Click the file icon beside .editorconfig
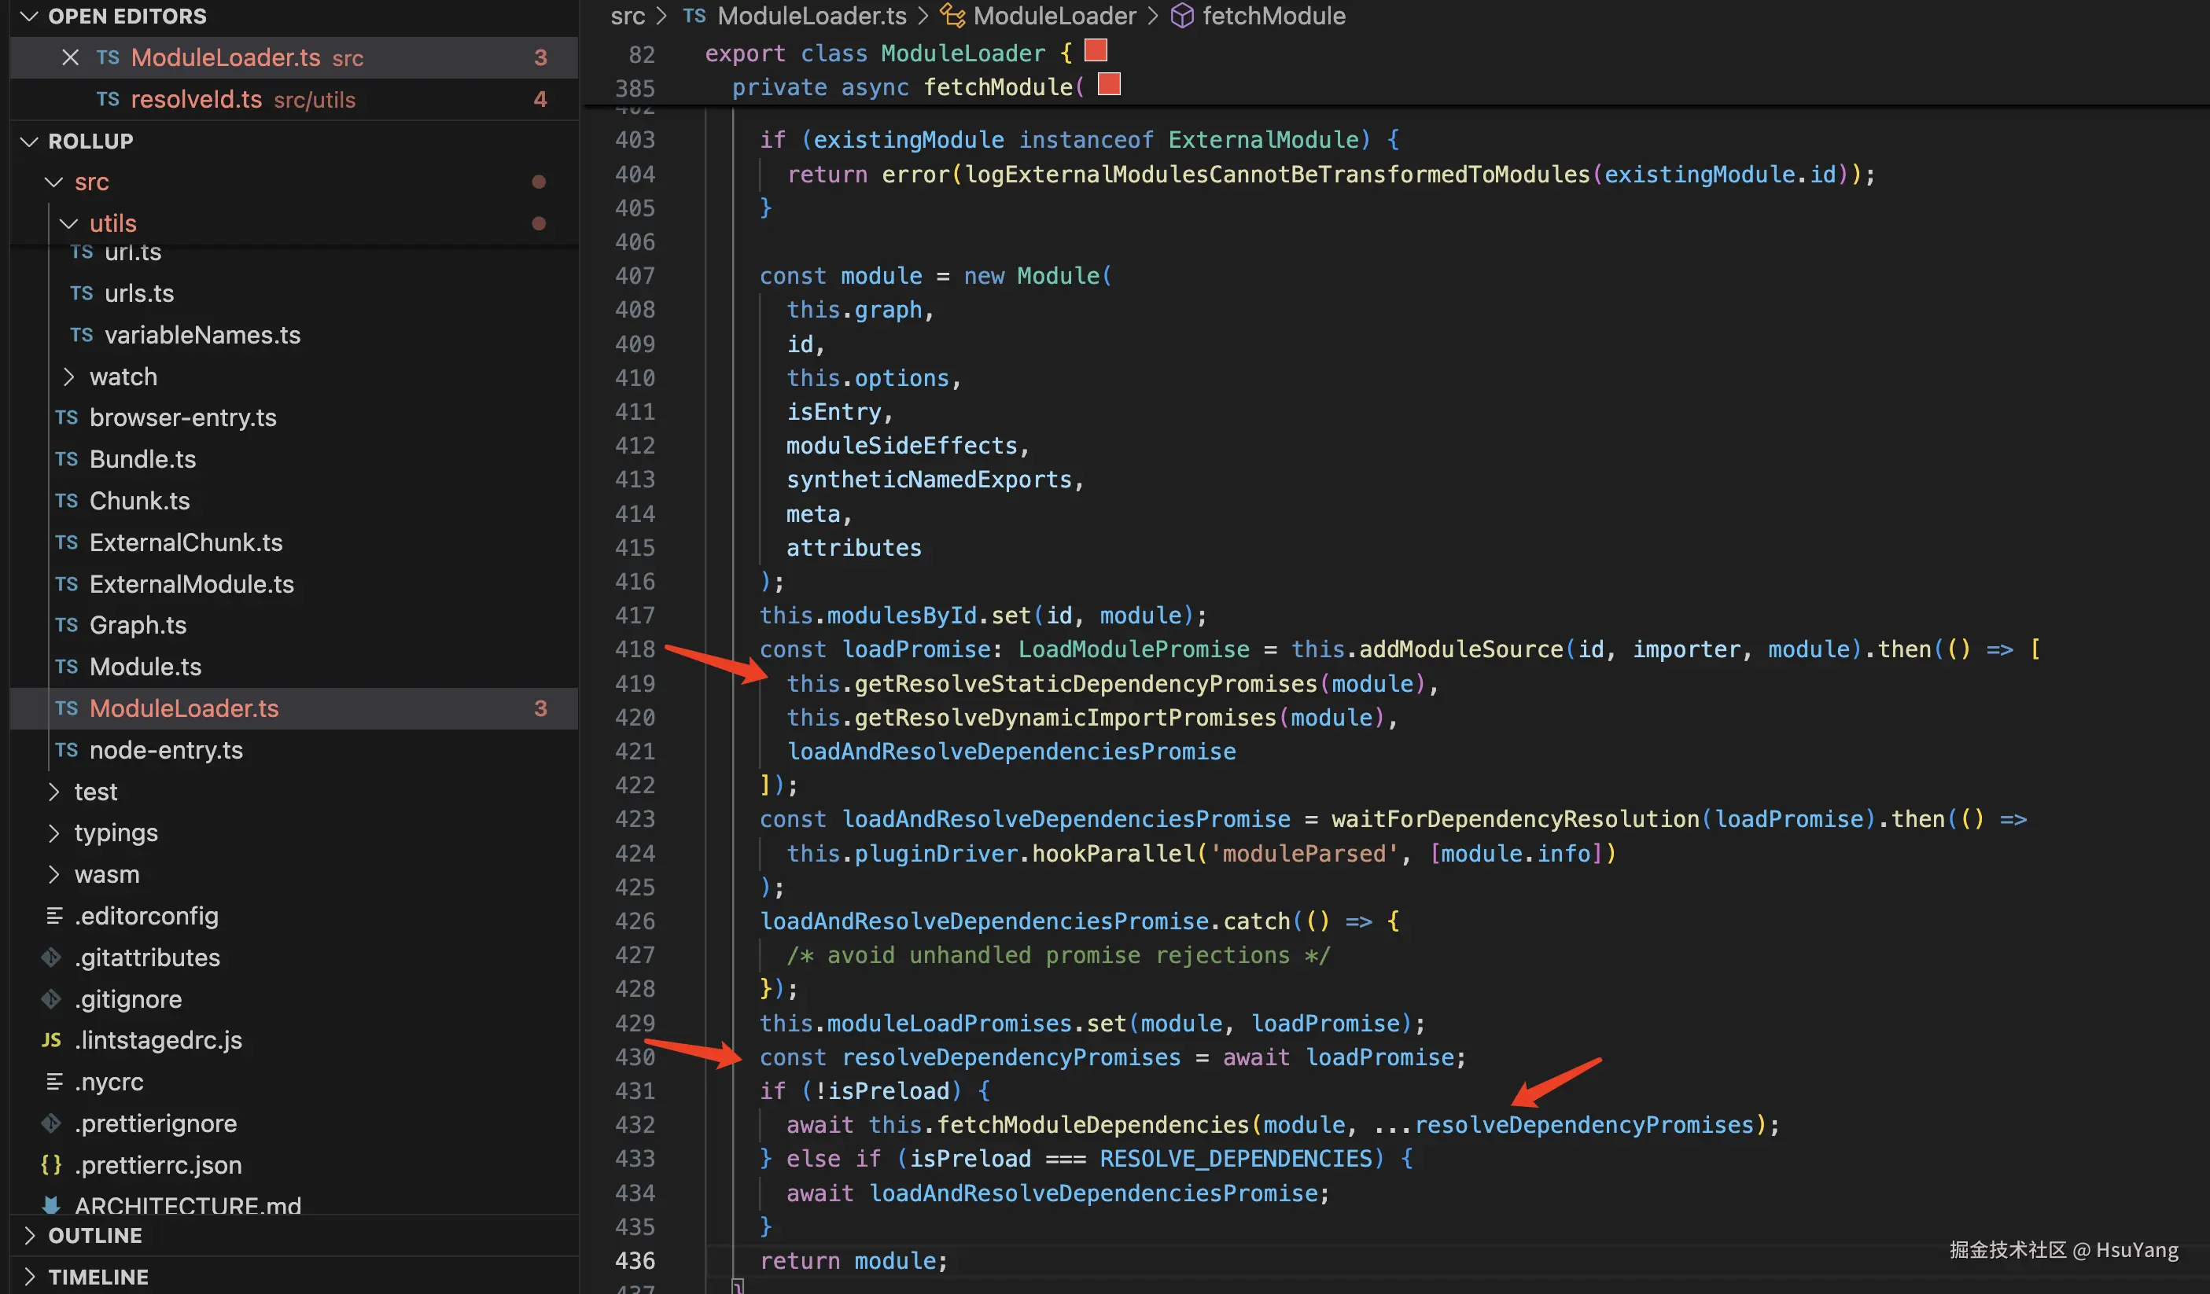Screen dimensions: 2210x1294 [54, 916]
